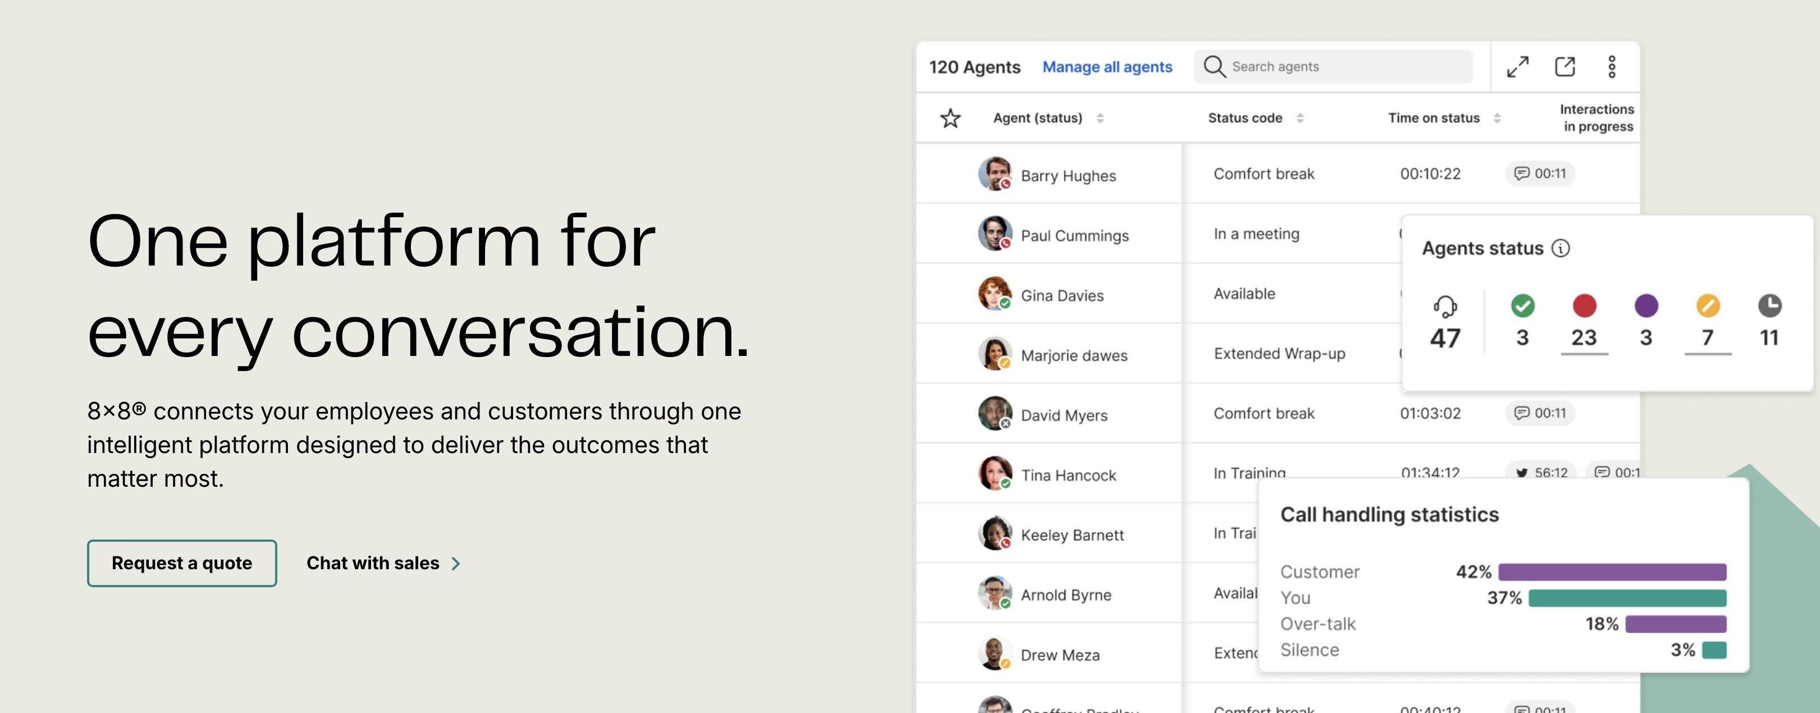
Task: Select the yellow pencil status icon
Action: tap(1708, 306)
